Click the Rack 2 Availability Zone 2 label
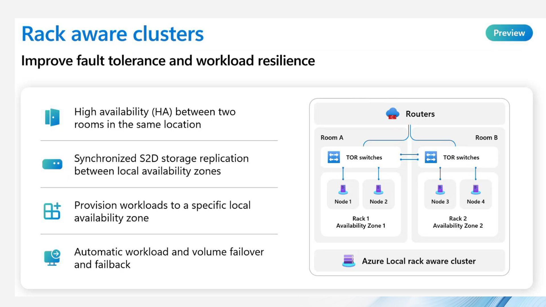This screenshot has width=546, height=307. (458, 222)
